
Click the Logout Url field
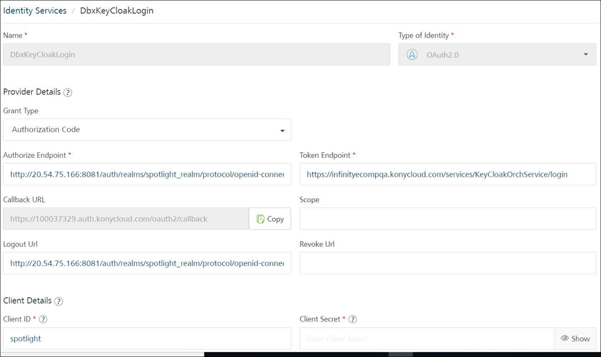tap(147, 263)
